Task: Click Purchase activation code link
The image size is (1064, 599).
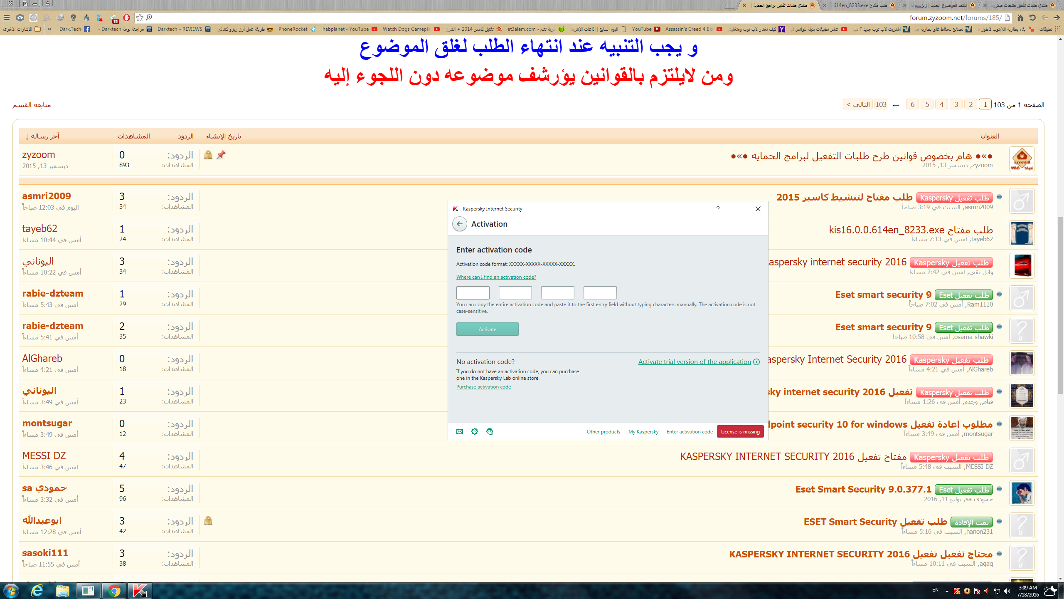Action: tap(483, 387)
